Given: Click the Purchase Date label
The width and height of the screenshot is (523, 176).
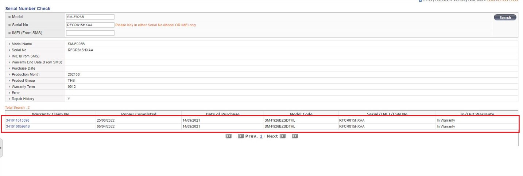Looking at the screenshot, I should click(x=23, y=68).
